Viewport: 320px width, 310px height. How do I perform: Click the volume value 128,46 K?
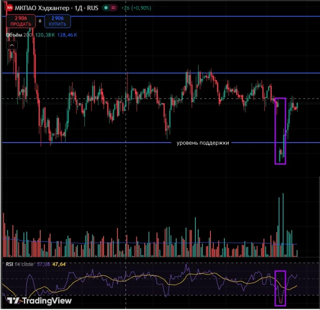point(67,35)
